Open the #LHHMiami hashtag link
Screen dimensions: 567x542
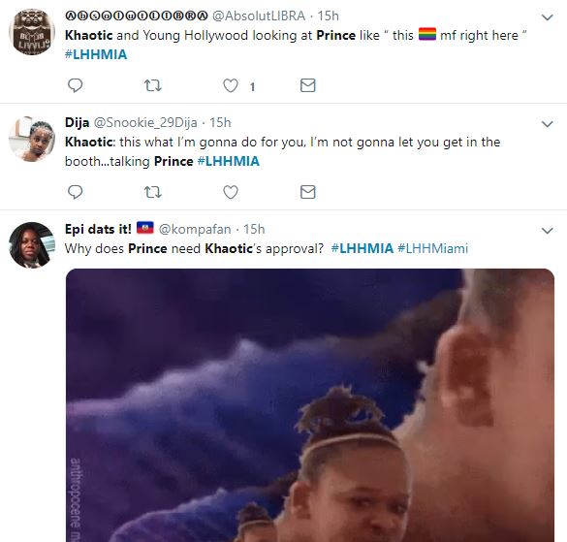pyautogui.click(x=432, y=248)
